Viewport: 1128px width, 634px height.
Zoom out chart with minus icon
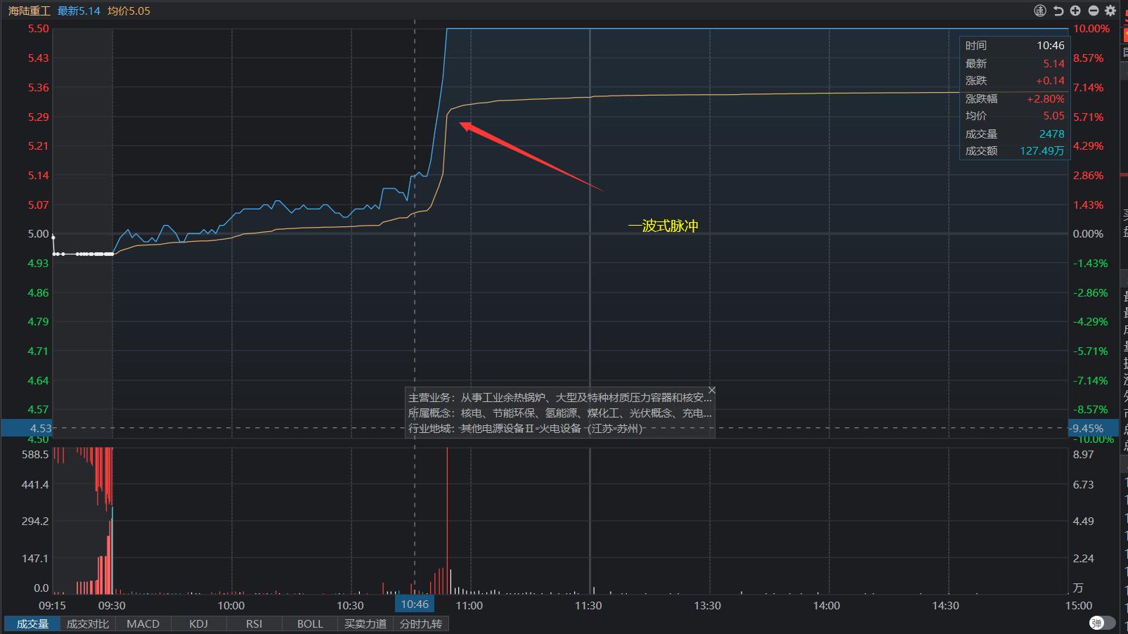click(1093, 11)
